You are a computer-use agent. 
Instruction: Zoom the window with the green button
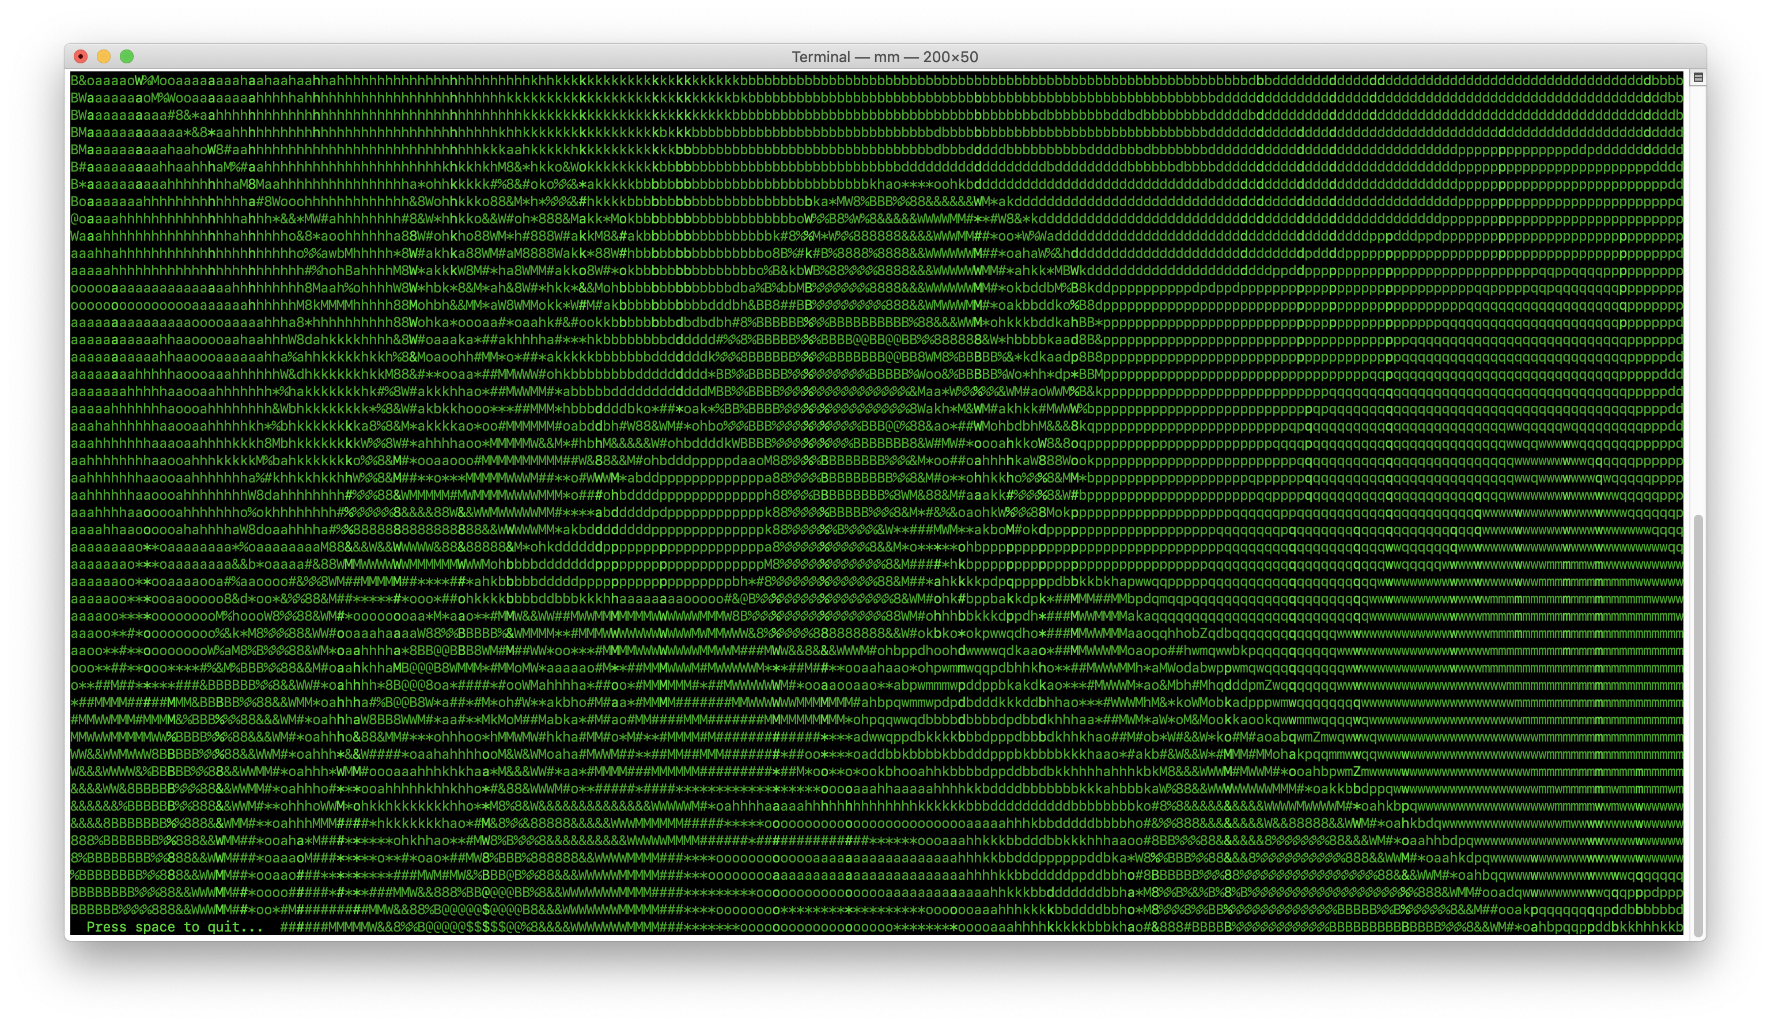(x=127, y=56)
